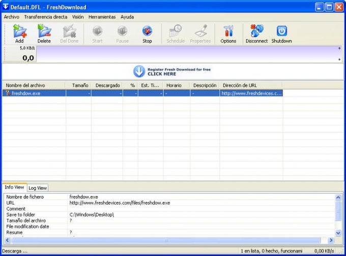
Task: Click the info panel vertical scrollbar thumb
Action: pos(338,211)
